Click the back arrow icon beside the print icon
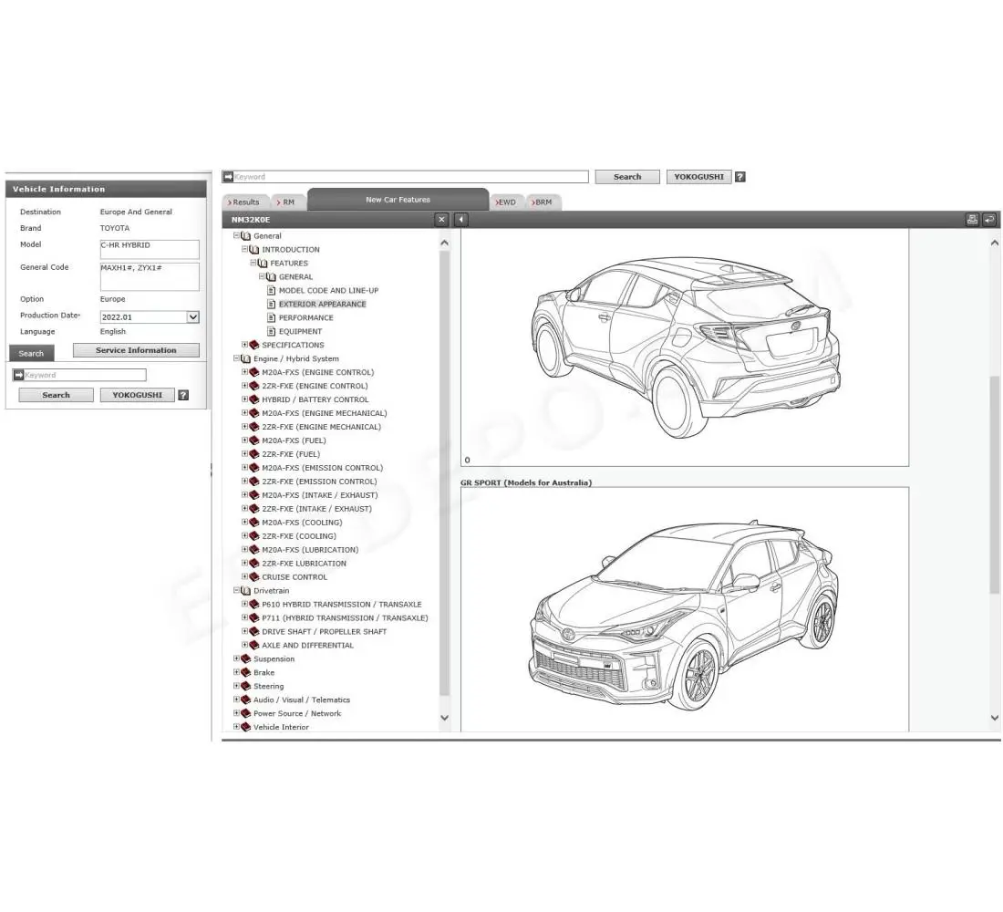 989,219
